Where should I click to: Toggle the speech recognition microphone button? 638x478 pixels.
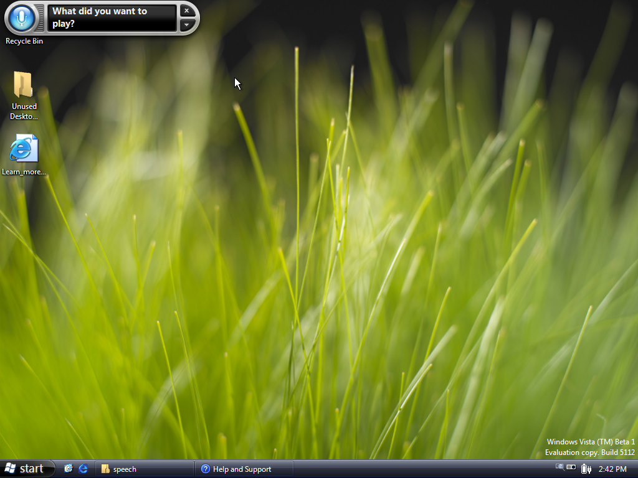(x=22, y=18)
